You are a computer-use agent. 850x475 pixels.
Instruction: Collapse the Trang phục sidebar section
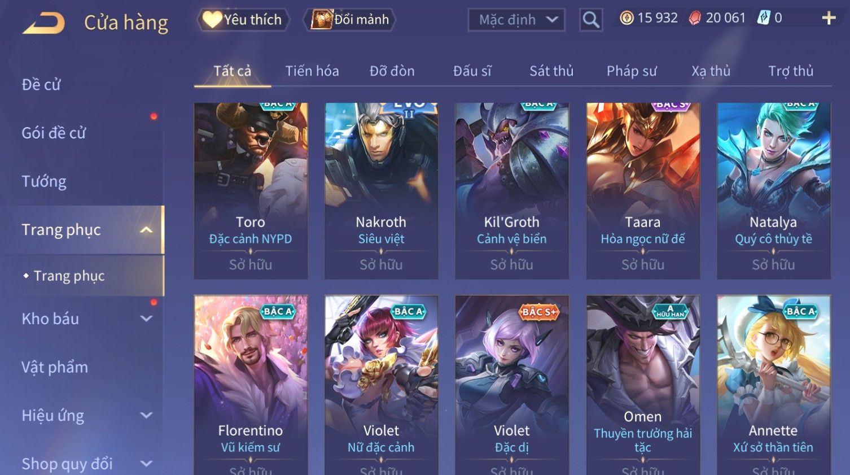click(146, 230)
